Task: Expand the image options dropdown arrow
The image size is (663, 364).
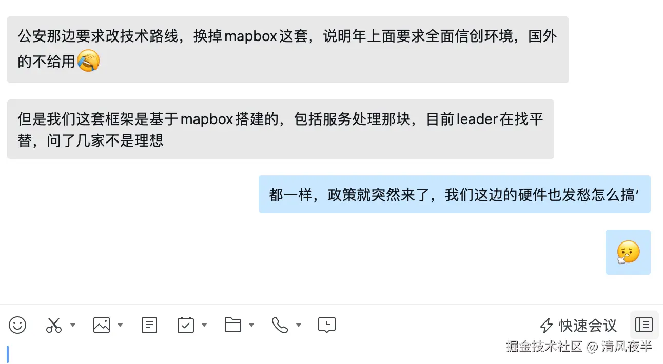Action: coord(120,325)
